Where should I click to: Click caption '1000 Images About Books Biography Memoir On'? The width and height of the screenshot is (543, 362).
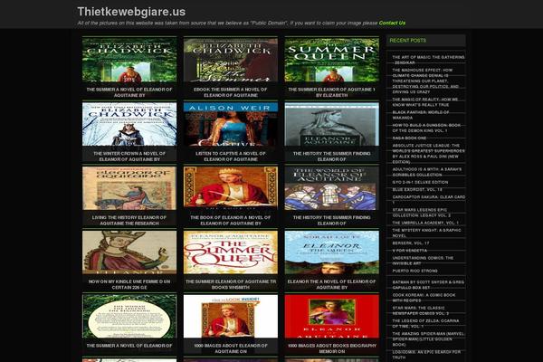click(x=332, y=348)
